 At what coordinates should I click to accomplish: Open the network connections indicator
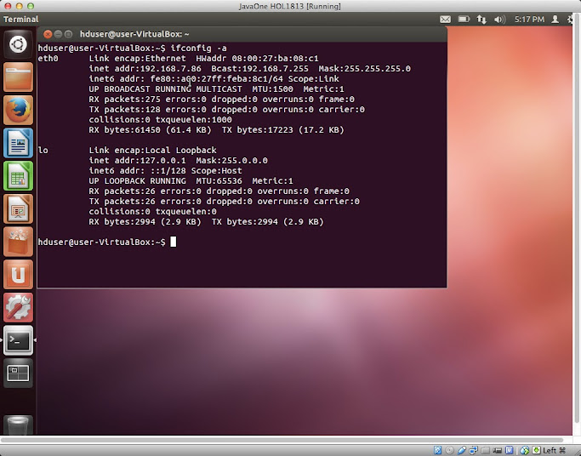click(481, 20)
